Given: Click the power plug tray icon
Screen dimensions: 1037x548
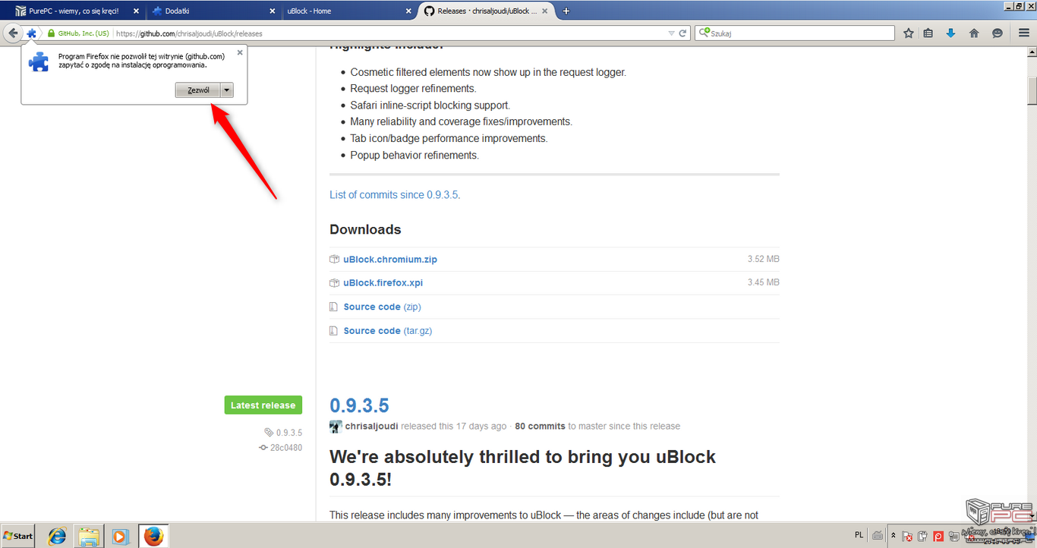Looking at the screenshot, I should coord(922,536).
